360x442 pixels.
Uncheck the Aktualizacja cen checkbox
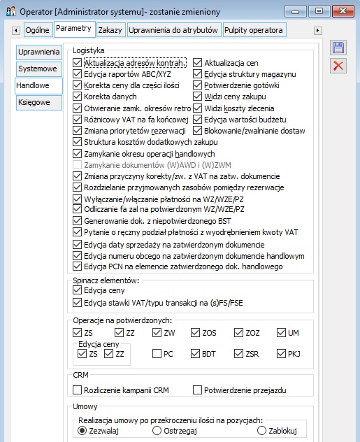(x=197, y=63)
